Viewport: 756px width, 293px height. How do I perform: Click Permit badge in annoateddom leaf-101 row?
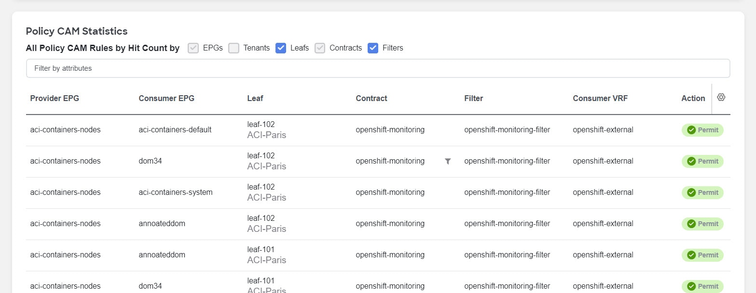click(x=702, y=255)
